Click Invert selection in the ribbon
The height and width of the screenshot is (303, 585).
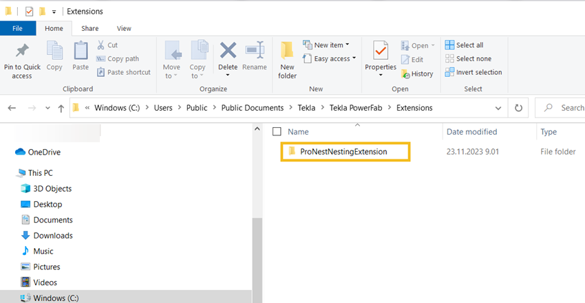[x=474, y=72]
